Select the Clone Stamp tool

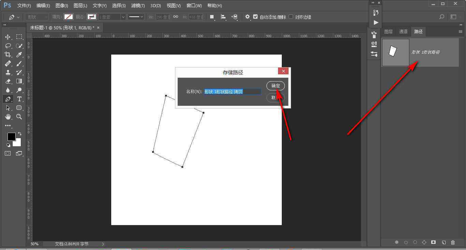point(8,72)
